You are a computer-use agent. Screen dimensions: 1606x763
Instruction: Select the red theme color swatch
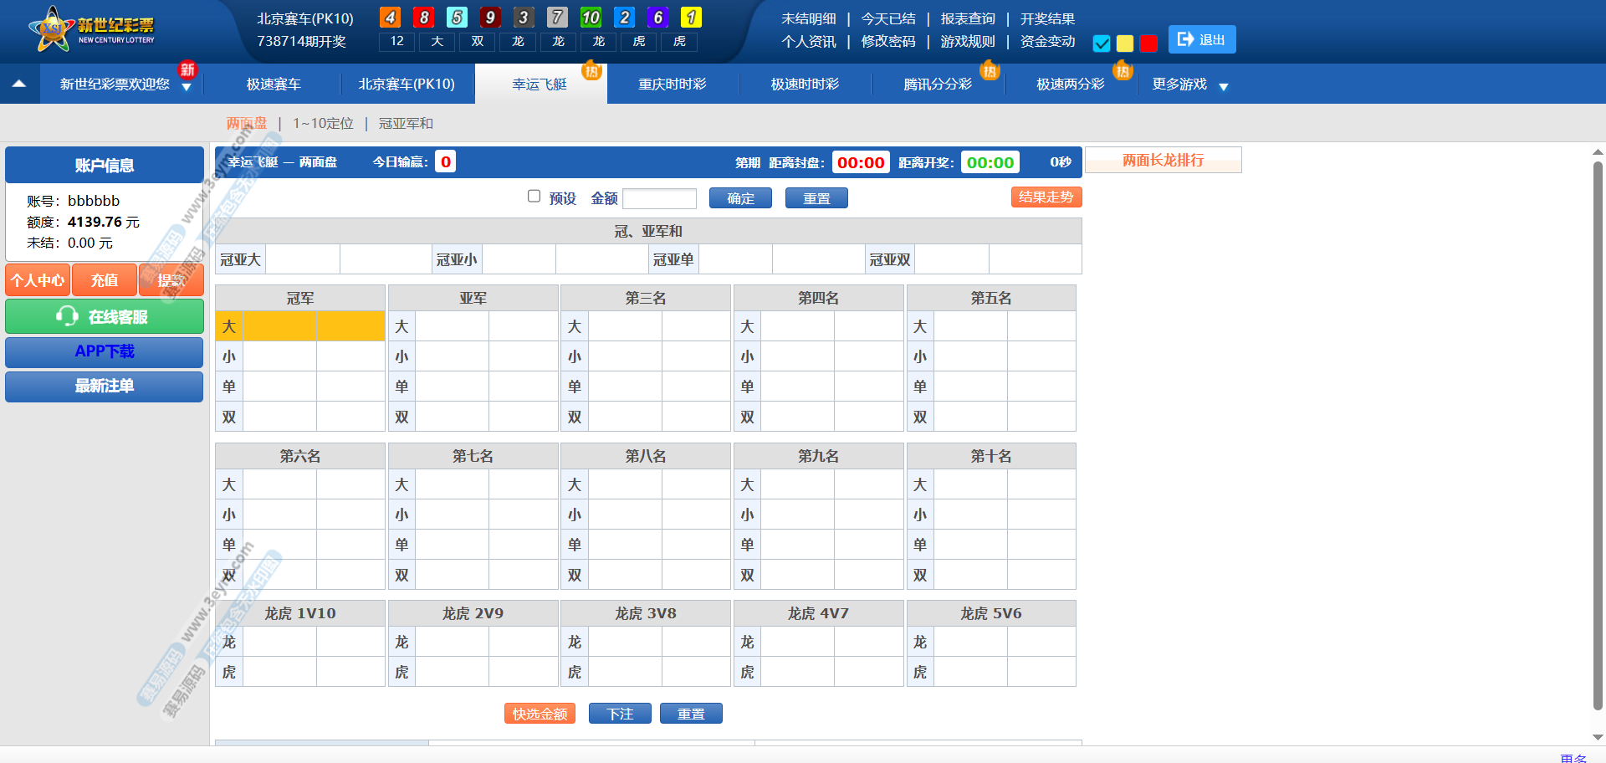[1148, 44]
